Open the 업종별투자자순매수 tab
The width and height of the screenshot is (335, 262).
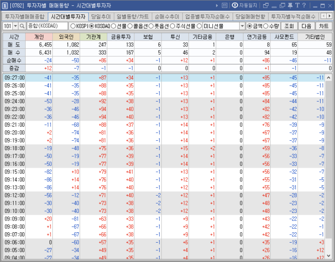(207, 16)
